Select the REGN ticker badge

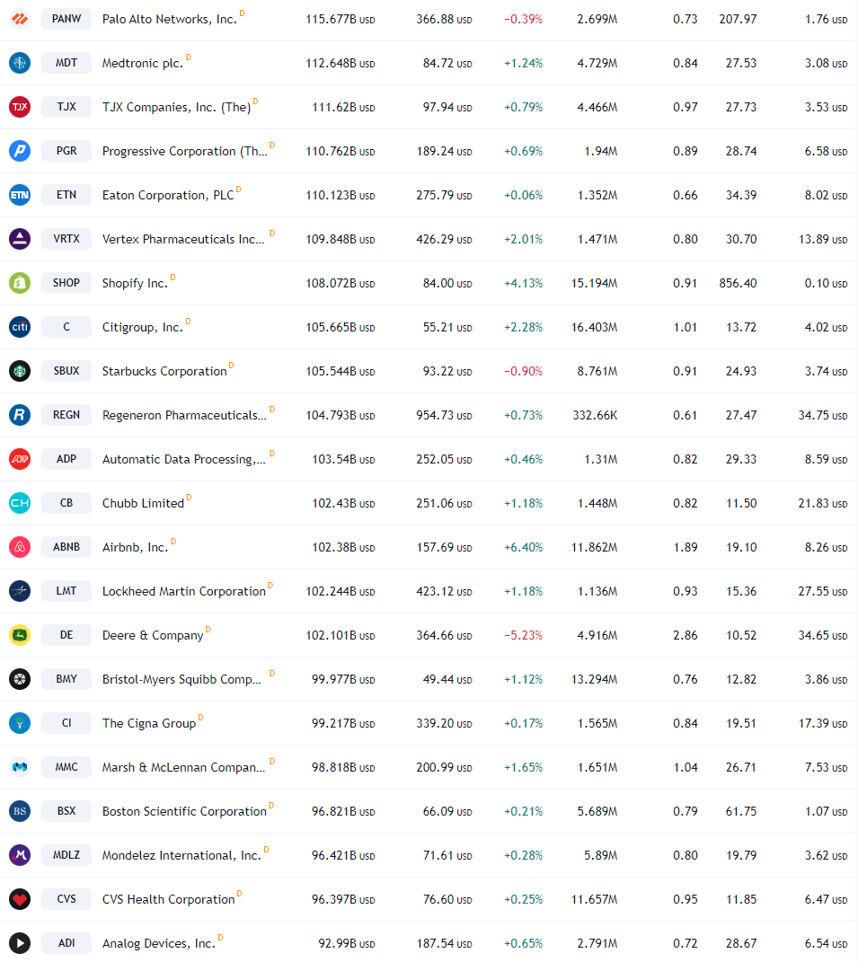click(x=66, y=415)
